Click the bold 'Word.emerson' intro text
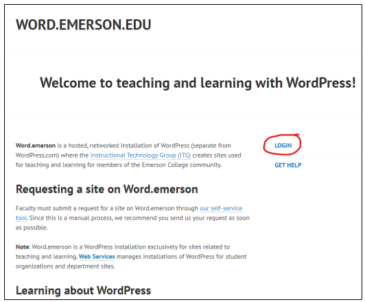The height and width of the screenshot is (302, 365). click(x=36, y=146)
